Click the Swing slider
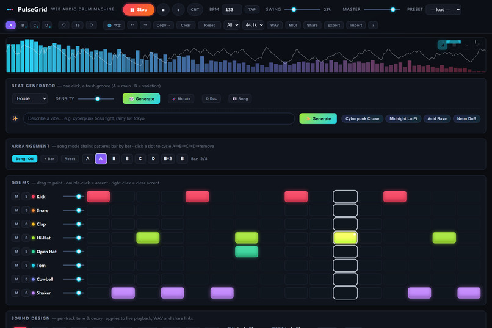The height and width of the screenshot is (328, 492). click(x=303, y=10)
